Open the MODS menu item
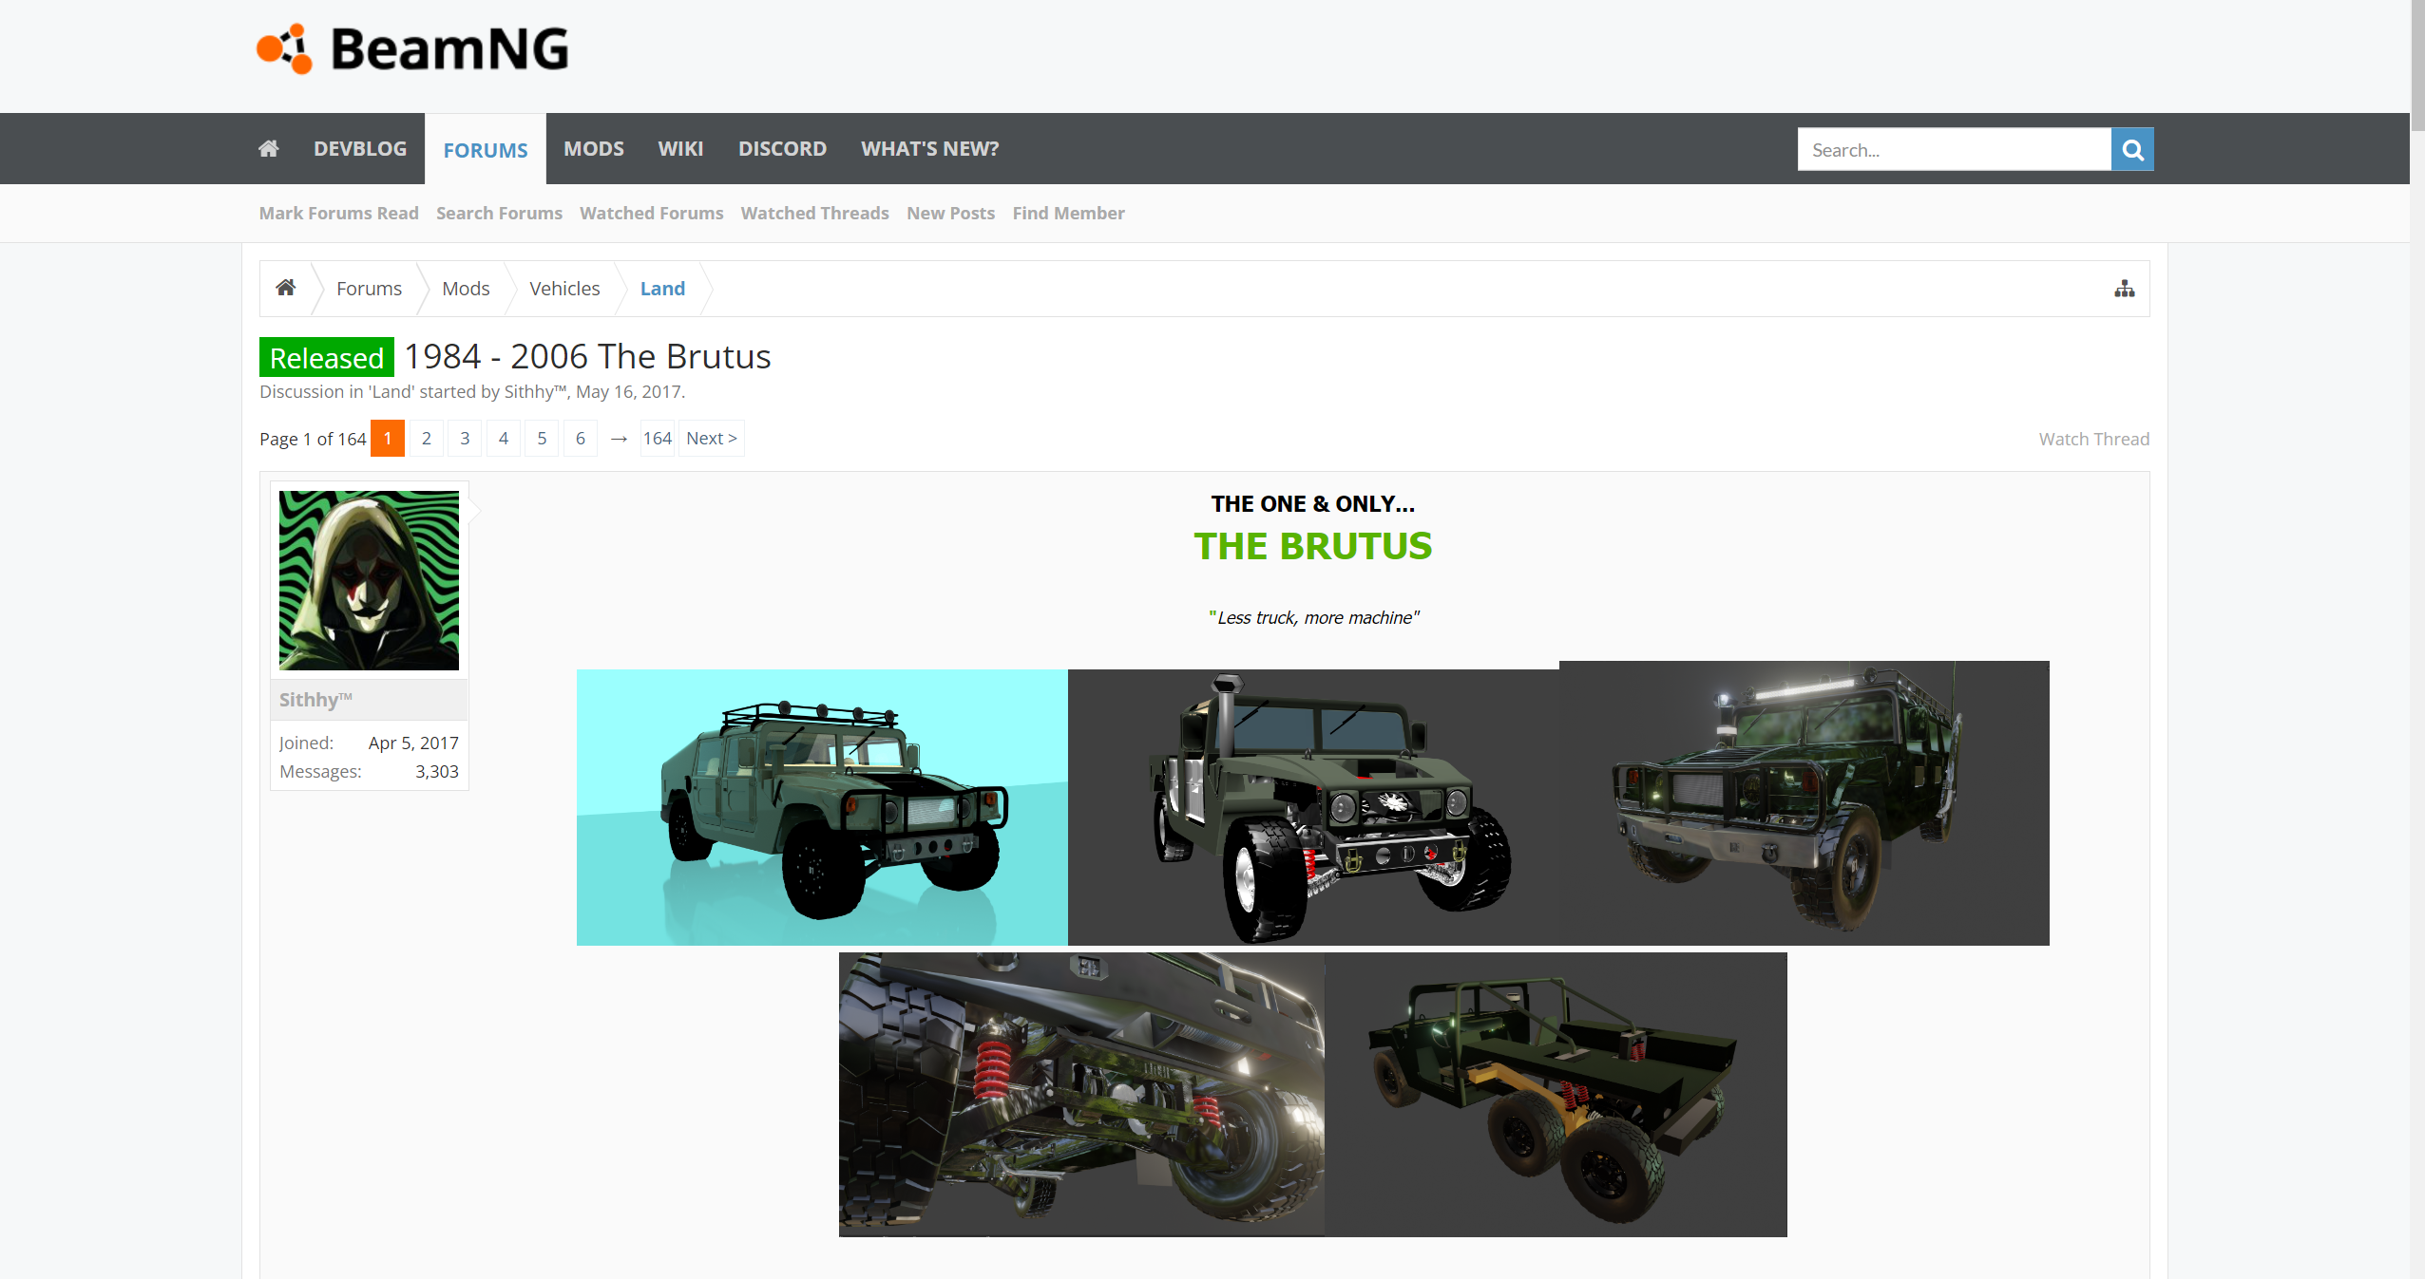This screenshot has height=1279, width=2425. click(x=594, y=148)
